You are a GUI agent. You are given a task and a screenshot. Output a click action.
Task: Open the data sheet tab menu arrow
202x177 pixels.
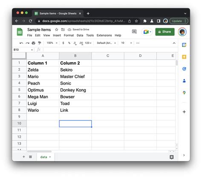coord(50,157)
